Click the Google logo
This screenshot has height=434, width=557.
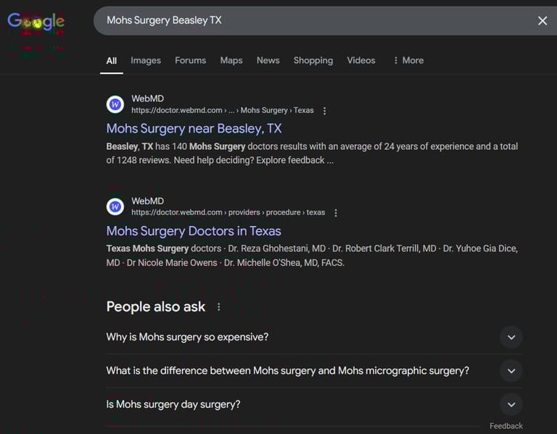36,21
